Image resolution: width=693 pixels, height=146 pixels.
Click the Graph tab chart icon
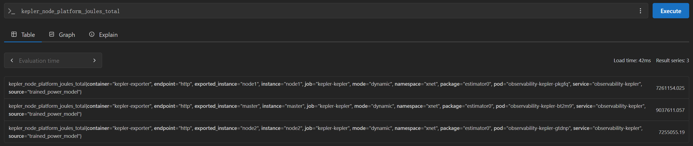[52, 34]
